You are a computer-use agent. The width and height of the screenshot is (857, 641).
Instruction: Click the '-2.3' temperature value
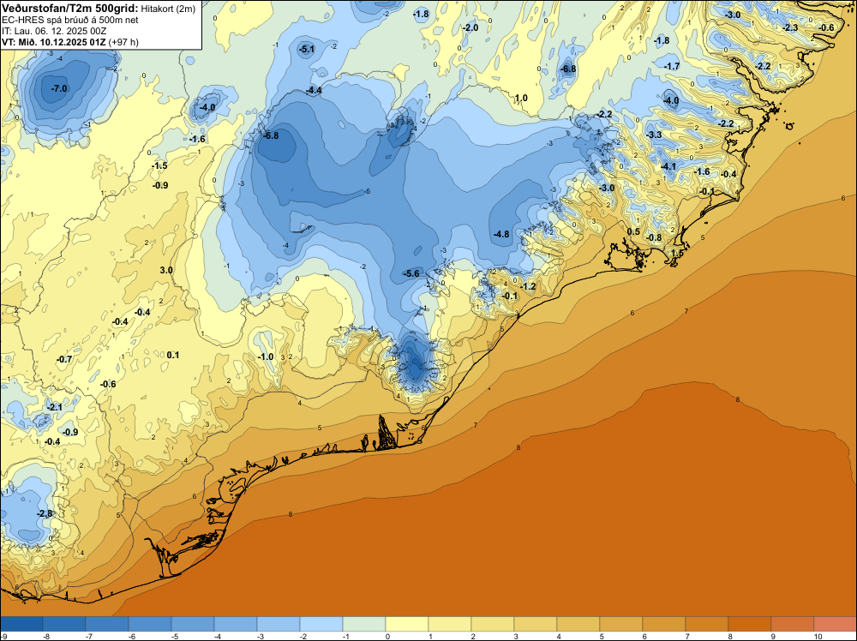point(790,28)
